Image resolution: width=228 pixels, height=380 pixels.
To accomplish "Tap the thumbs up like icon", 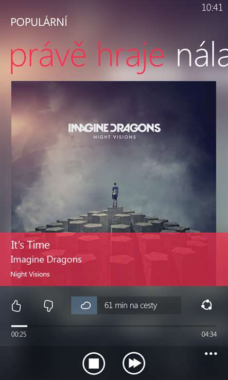I will (16, 306).
